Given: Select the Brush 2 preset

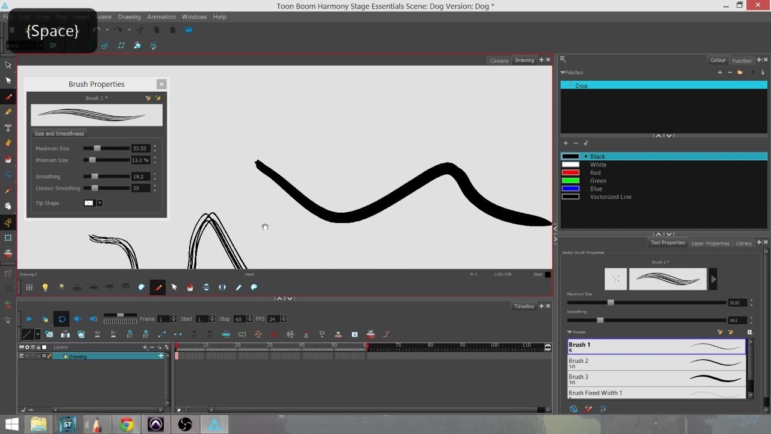Looking at the screenshot, I should tap(657, 363).
